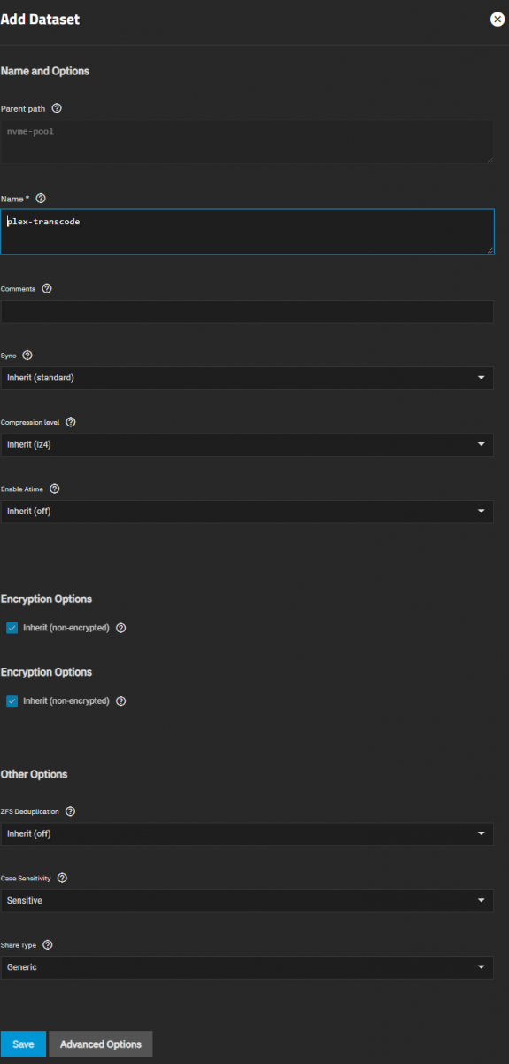View help for Compression level
The width and height of the screenshot is (509, 1064).
coord(71,422)
